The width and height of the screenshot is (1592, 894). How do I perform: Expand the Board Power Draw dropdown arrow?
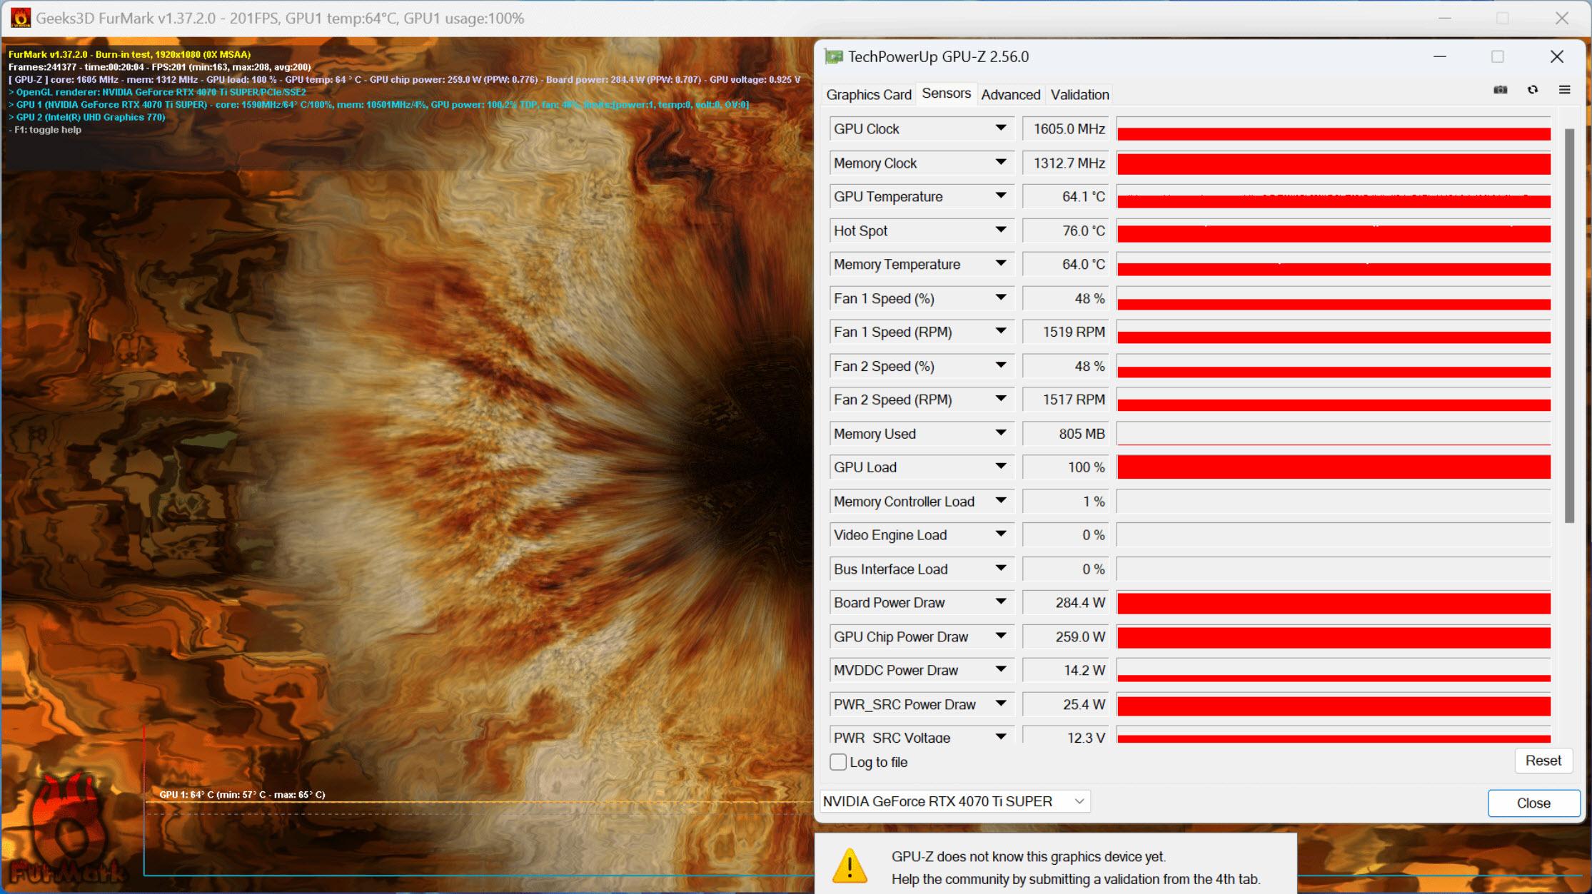pos(999,604)
